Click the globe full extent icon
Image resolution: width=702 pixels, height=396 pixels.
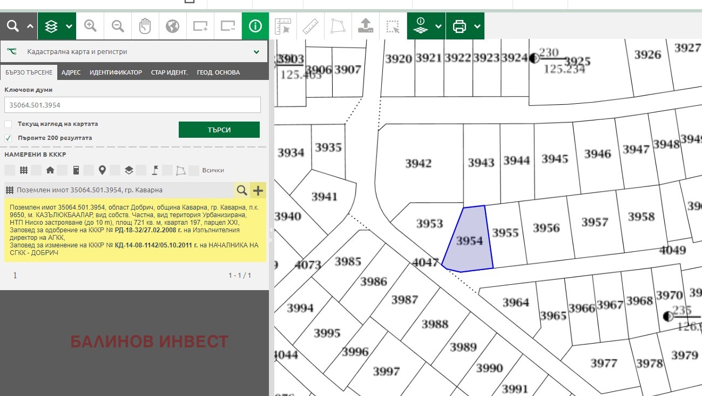pyautogui.click(x=172, y=26)
